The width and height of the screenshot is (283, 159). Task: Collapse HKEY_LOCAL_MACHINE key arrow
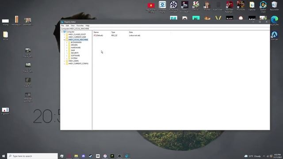(65, 40)
